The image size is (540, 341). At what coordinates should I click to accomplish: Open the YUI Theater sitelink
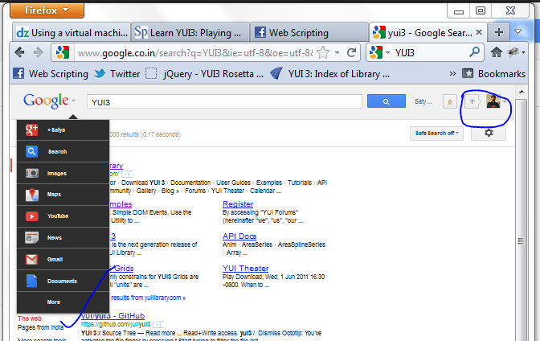pos(246,269)
